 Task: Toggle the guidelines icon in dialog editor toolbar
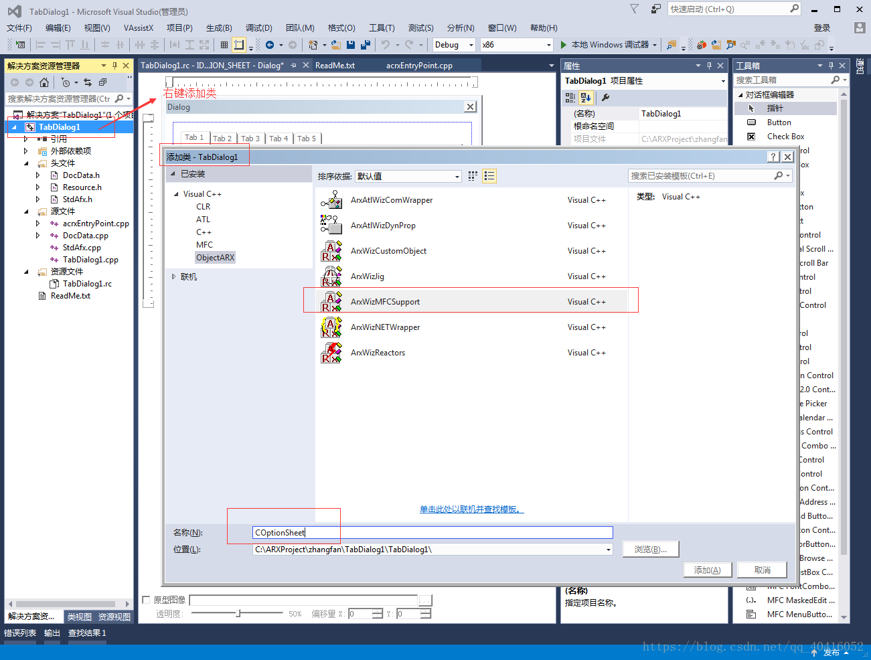pos(239,45)
